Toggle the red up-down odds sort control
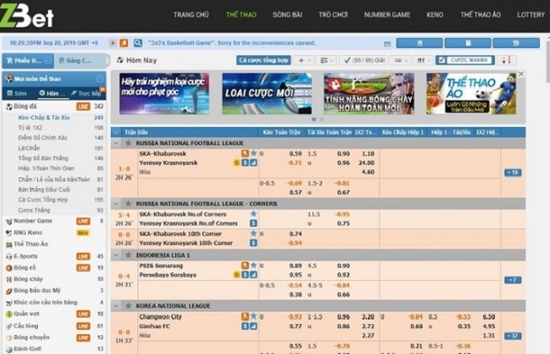This screenshot has height=354, width=550. 506,60
